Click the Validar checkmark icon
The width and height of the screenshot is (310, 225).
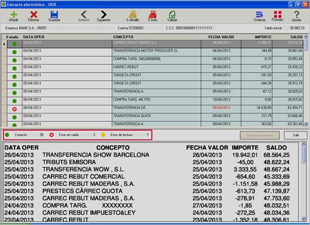click(x=172, y=15)
